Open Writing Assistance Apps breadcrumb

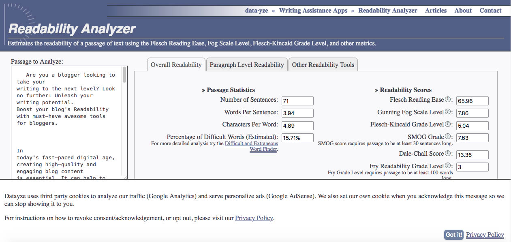[x=313, y=11]
